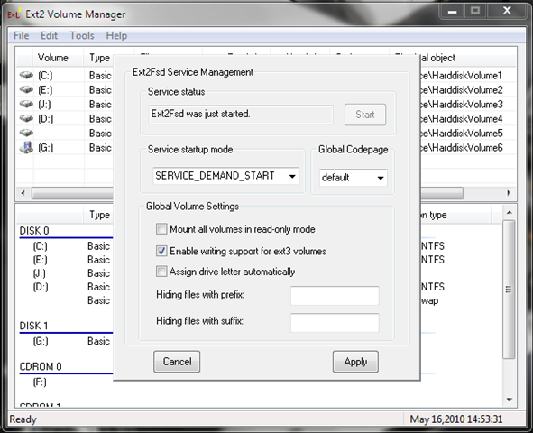Screen dimensions: 533x433
Task: Click the drive icon for volume C:
Action: (26, 75)
